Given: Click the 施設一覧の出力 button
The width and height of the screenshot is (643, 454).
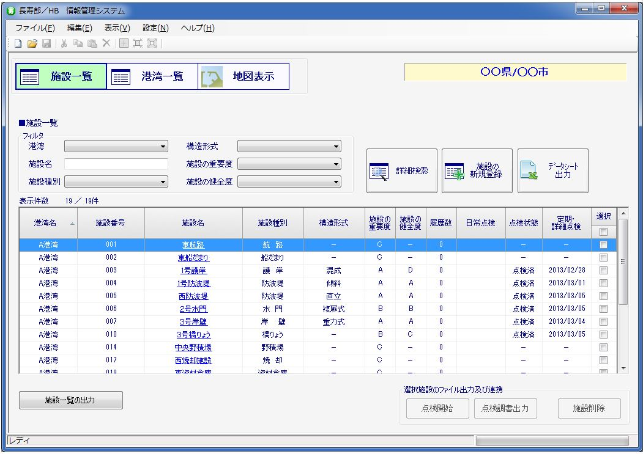Looking at the screenshot, I should tap(71, 401).
